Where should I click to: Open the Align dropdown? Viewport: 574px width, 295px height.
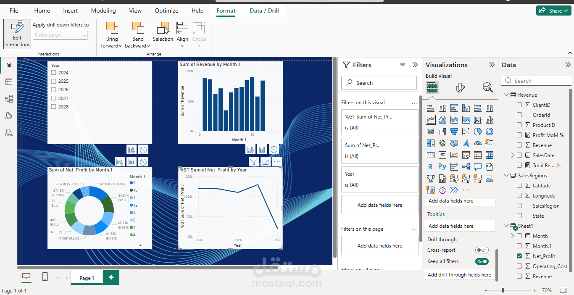point(182,46)
